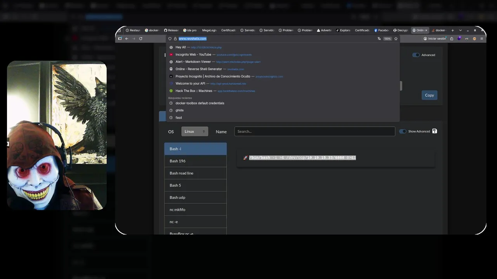497x279 pixels.
Task: Click the /bin/bash reverse shell command text
Action: tap(302, 158)
